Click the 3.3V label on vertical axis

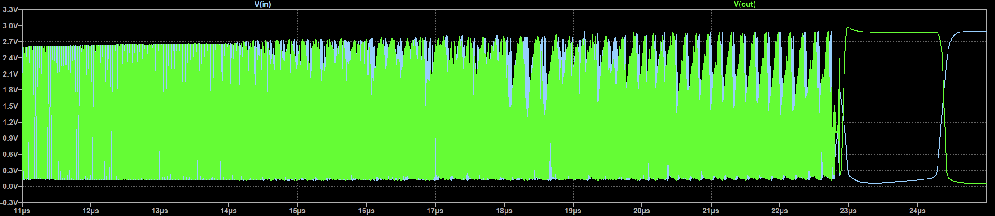(x=10, y=10)
